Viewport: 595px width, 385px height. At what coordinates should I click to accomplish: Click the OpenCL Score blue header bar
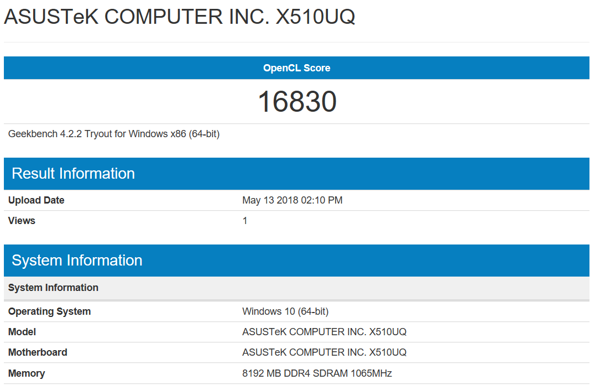tap(296, 68)
